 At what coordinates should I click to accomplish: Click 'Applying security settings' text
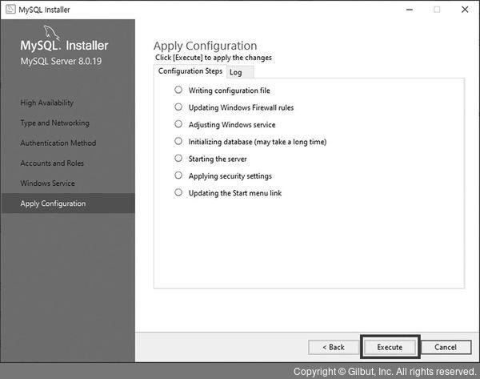click(230, 176)
